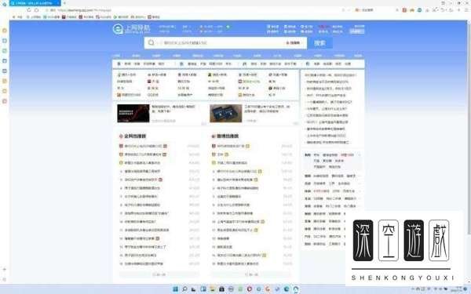This screenshot has width=471, height=294.
Task: Click the 微博热搜榜 list heading
Action: click(x=225, y=136)
